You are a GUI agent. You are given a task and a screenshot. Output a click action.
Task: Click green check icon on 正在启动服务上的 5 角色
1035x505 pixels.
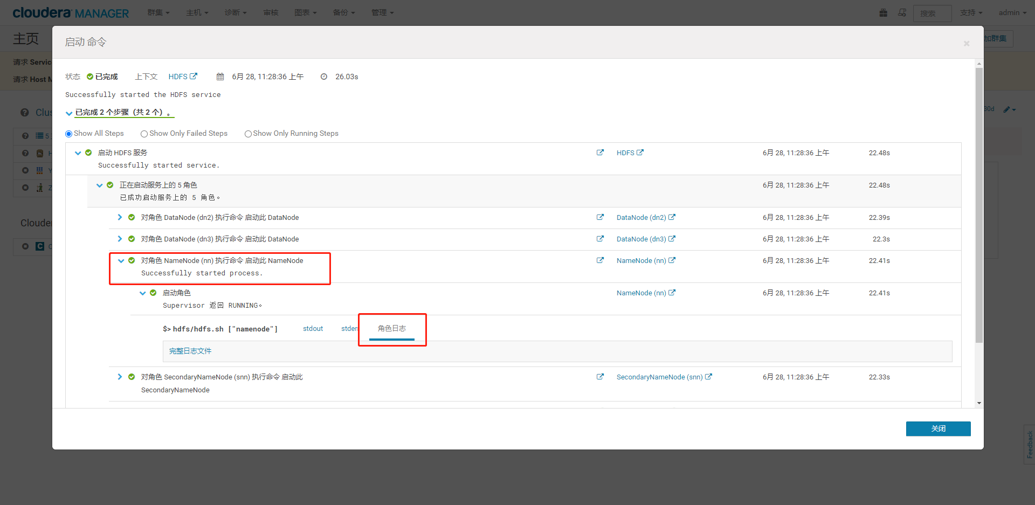[x=110, y=185]
